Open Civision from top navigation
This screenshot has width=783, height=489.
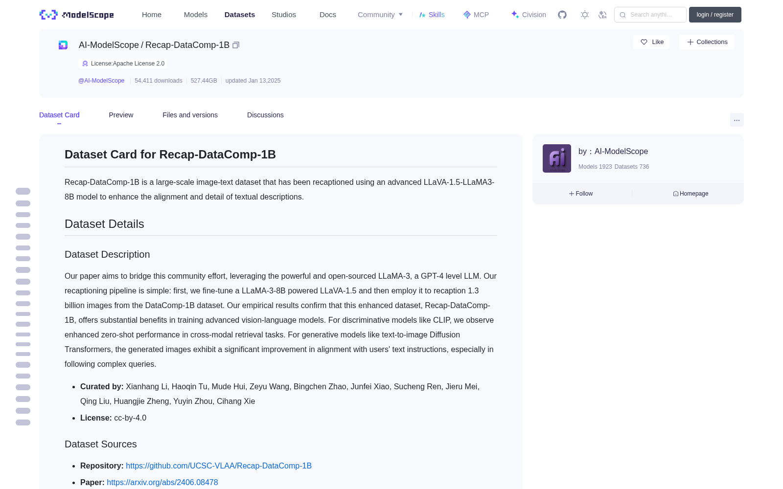529,15
